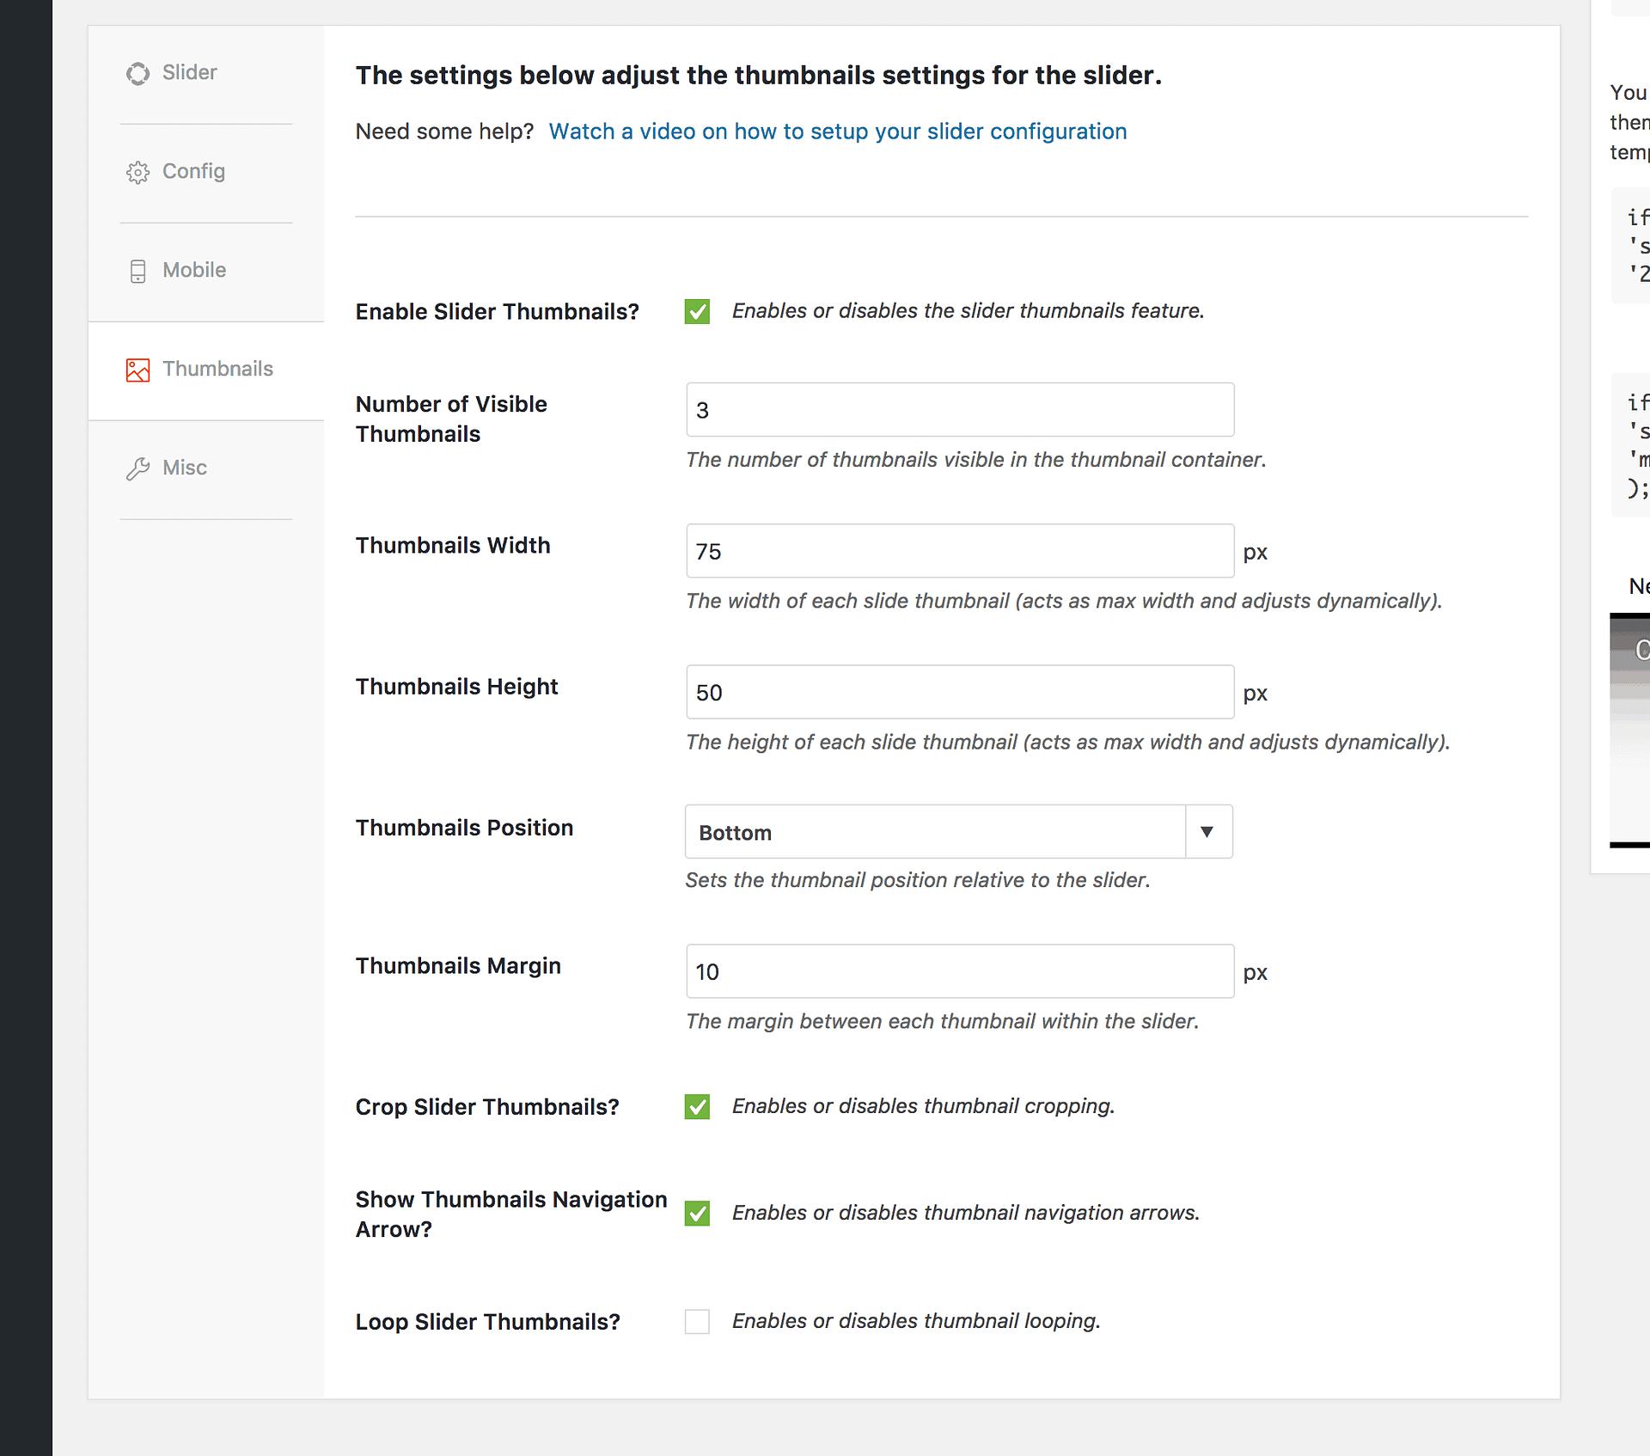The width and height of the screenshot is (1650, 1456).
Task: Switch to the Slider tab label
Action: pyautogui.click(x=189, y=72)
